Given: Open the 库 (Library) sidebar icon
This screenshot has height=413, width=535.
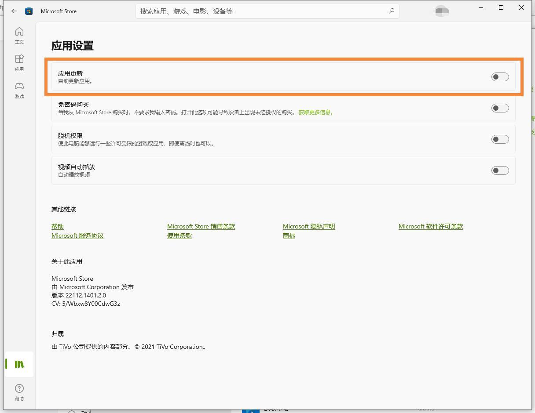Looking at the screenshot, I should click(19, 364).
